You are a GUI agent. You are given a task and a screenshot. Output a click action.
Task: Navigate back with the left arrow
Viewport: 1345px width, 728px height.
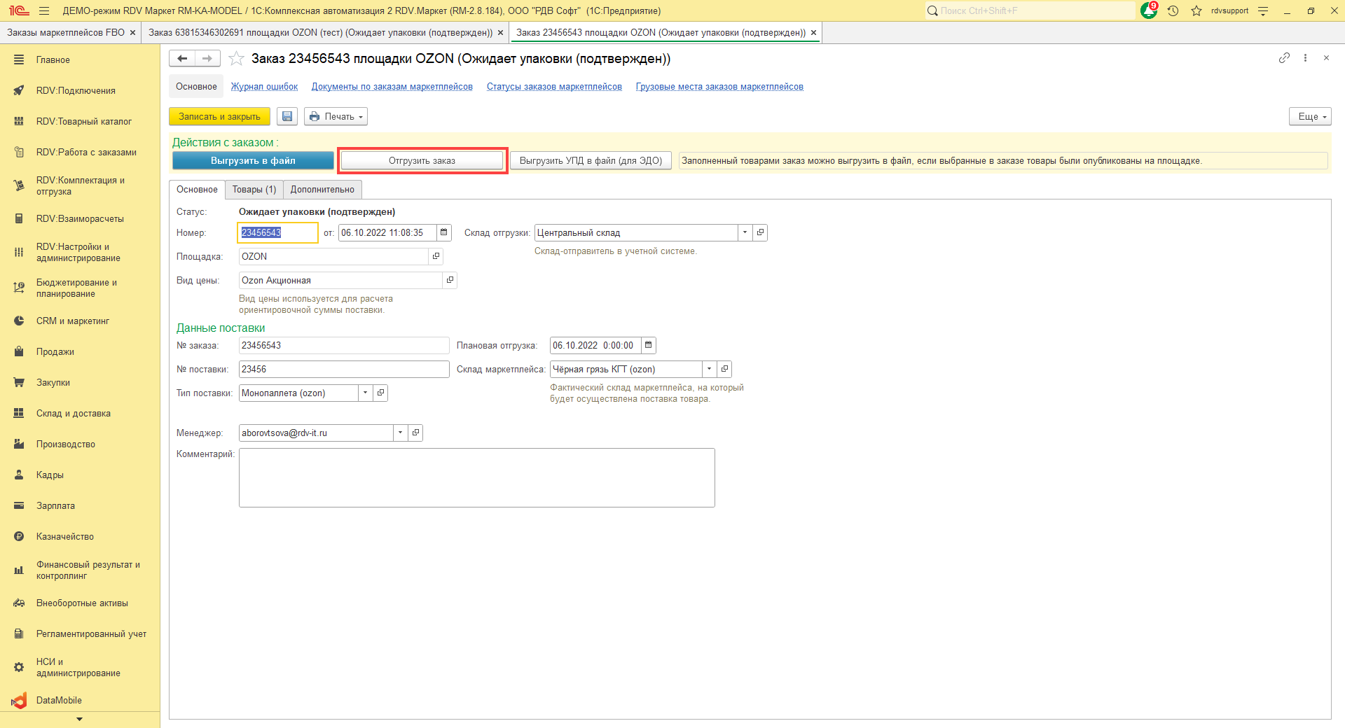[182, 59]
